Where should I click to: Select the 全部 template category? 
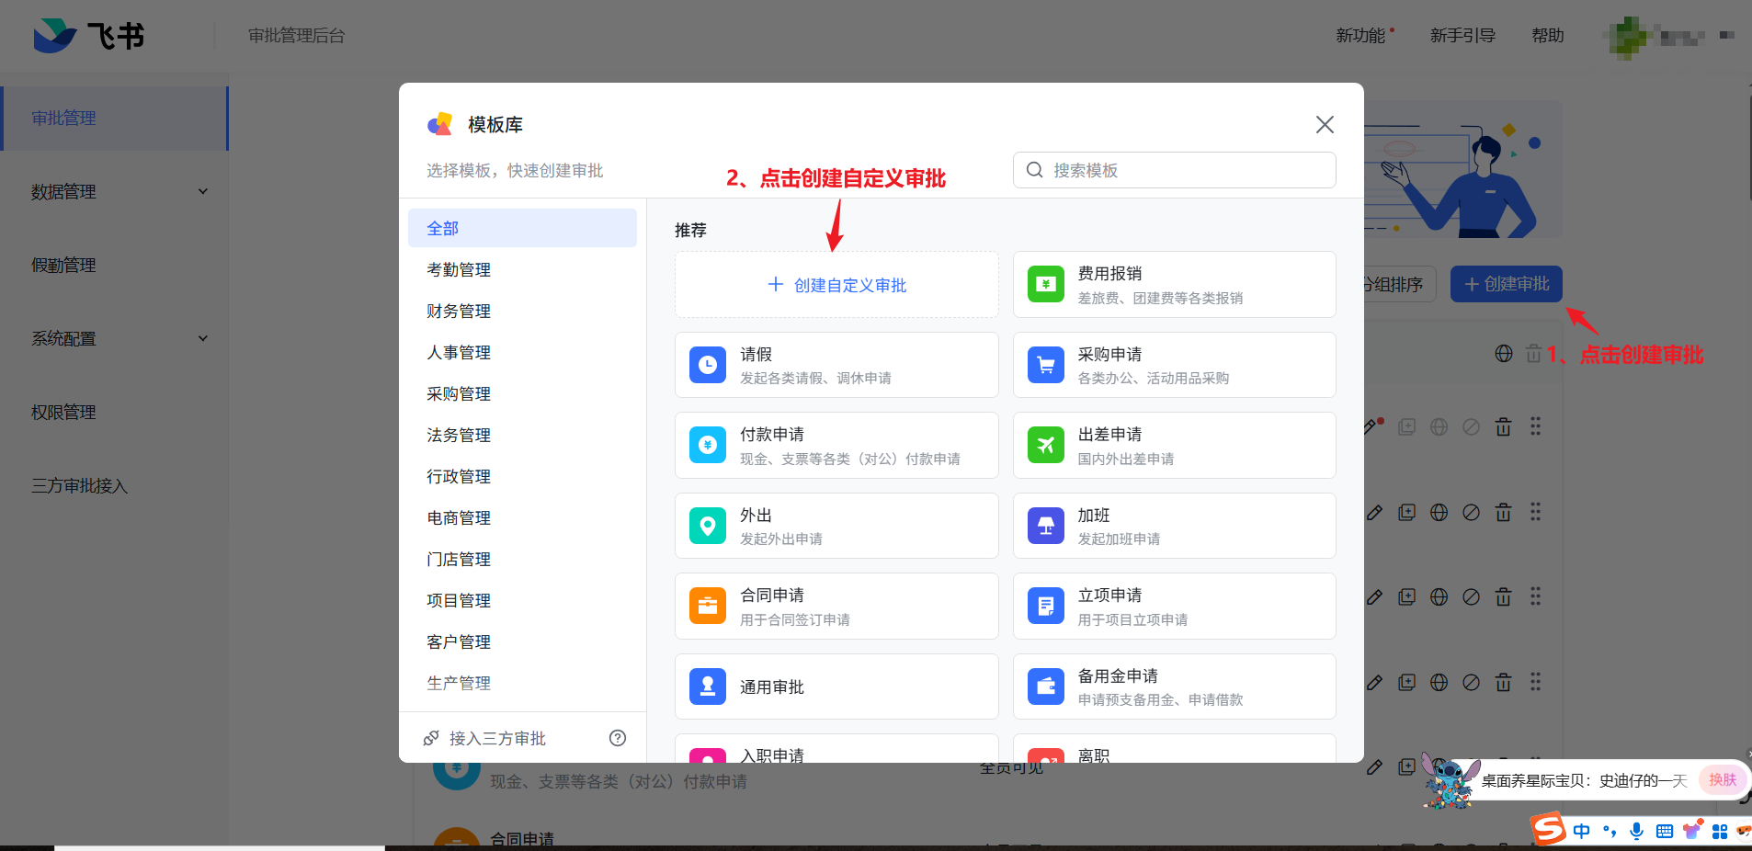[522, 228]
